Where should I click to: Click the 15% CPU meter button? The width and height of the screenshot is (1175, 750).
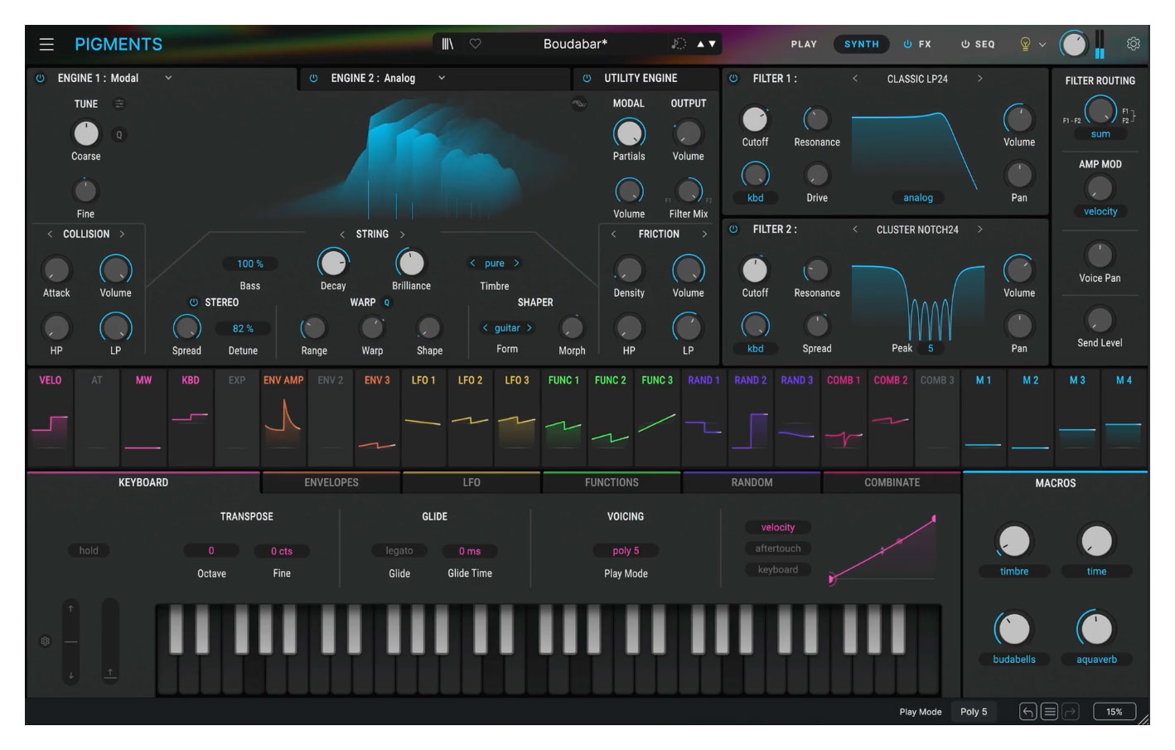point(1115,711)
